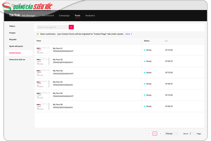Go to next page arrow
This screenshot has width=211, height=141.
(x=161, y=133)
